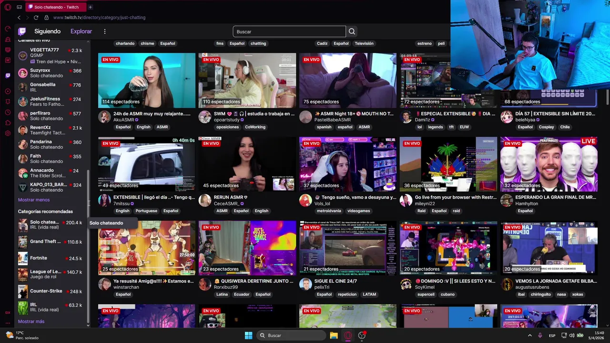Open the Ya resusité Amig@s stream title
610x343 pixels.
pos(153,281)
